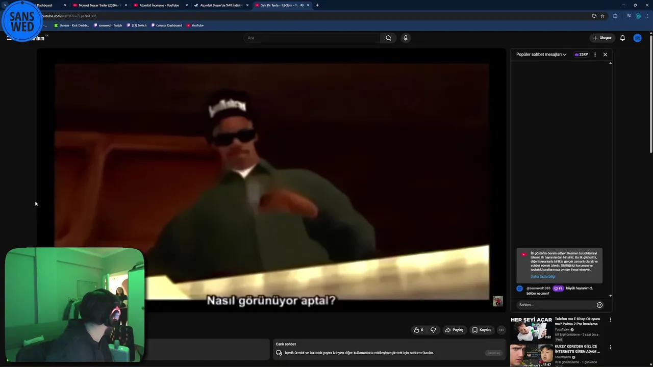This screenshot has width=653, height=367.
Task: Open the 25XP badge in chat header
Action: click(x=581, y=55)
